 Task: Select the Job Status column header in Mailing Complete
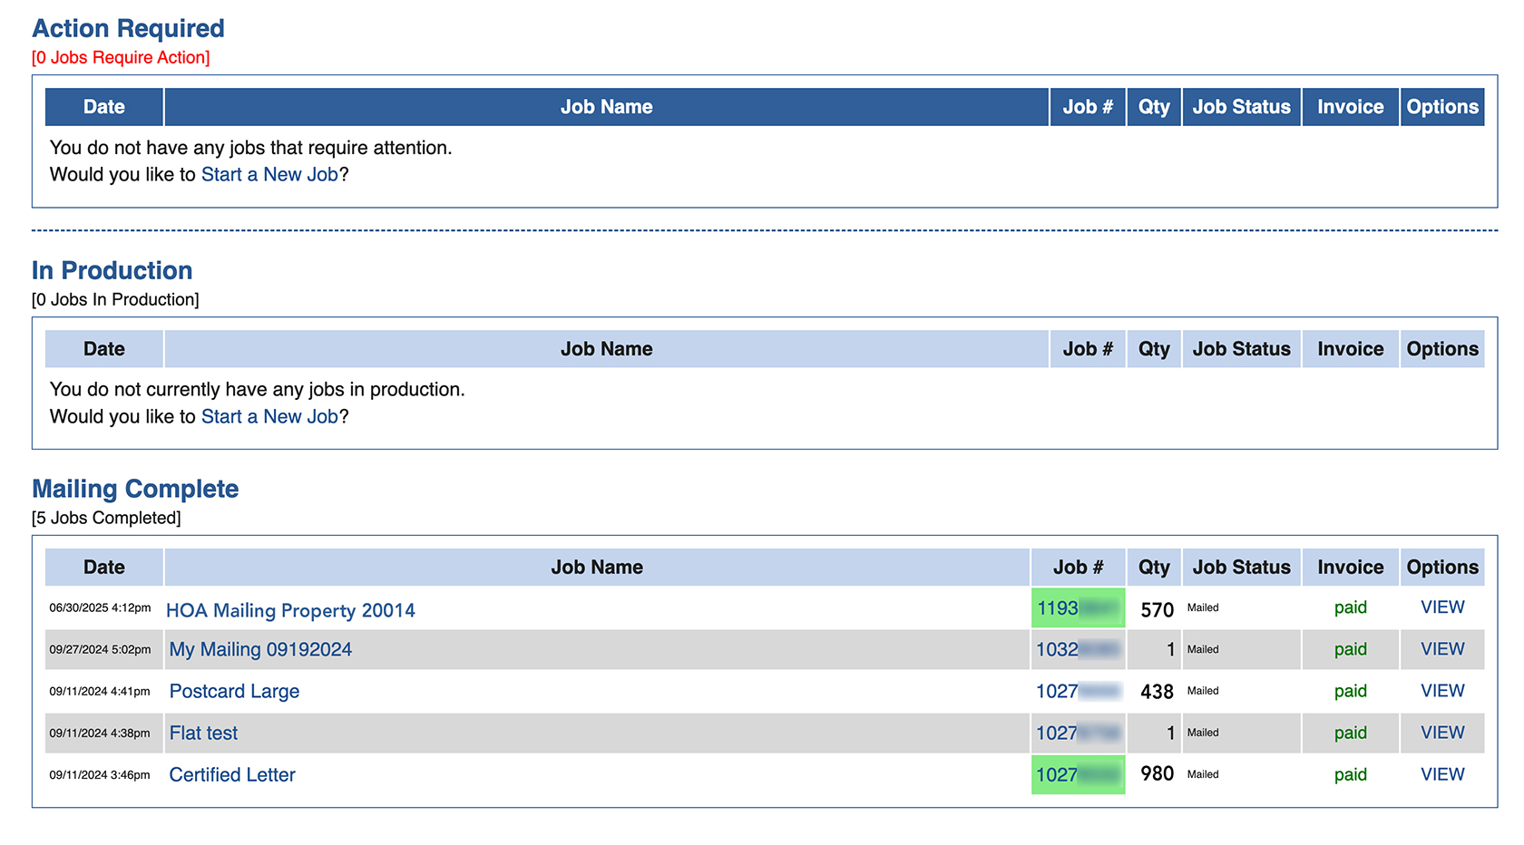click(1241, 567)
